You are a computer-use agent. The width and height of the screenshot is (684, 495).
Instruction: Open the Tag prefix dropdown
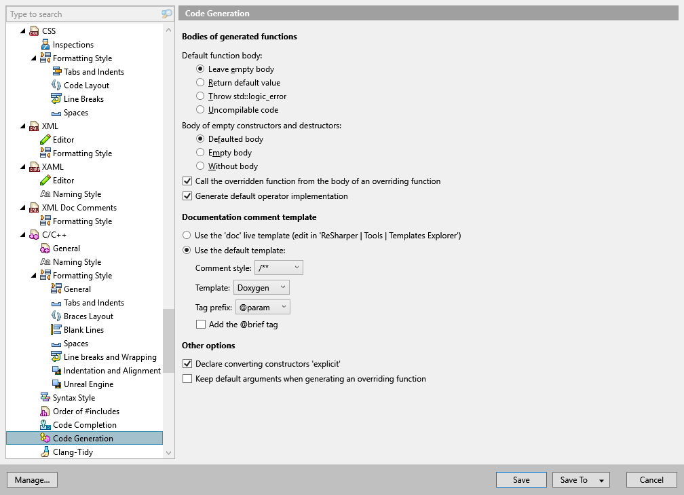[x=263, y=307]
